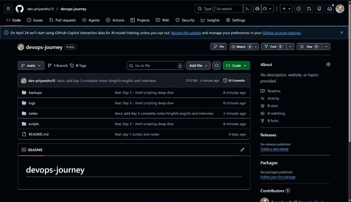Image resolution: width=351 pixels, height=202 pixels.
Task: Open the Activity link in About
Action: pos(270,98)
